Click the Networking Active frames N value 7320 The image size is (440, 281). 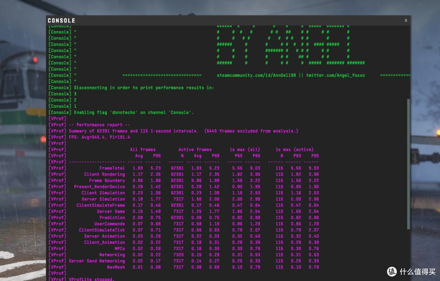click(x=178, y=255)
